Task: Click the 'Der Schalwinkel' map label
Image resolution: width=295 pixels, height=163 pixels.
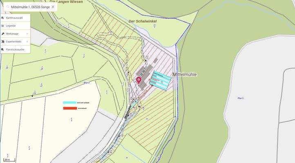Action: (x=143, y=21)
